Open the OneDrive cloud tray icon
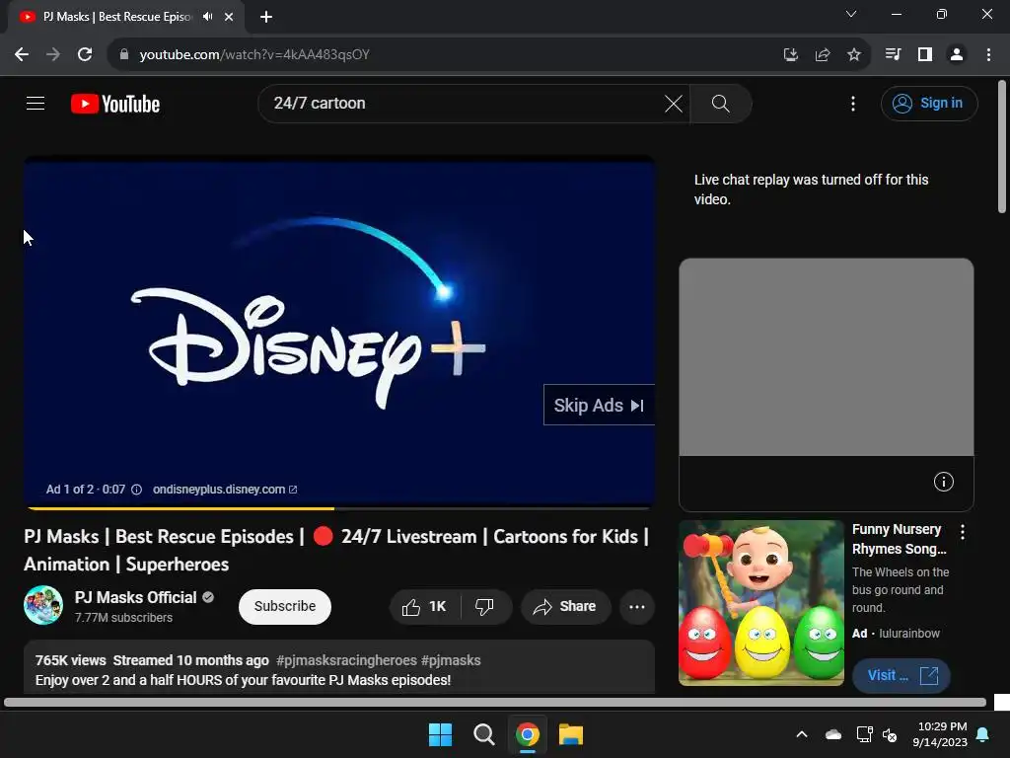1010x758 pixels. [x=833, y=734]
